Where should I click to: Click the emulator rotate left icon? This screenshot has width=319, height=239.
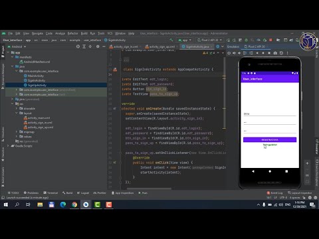tap(245, 53)
